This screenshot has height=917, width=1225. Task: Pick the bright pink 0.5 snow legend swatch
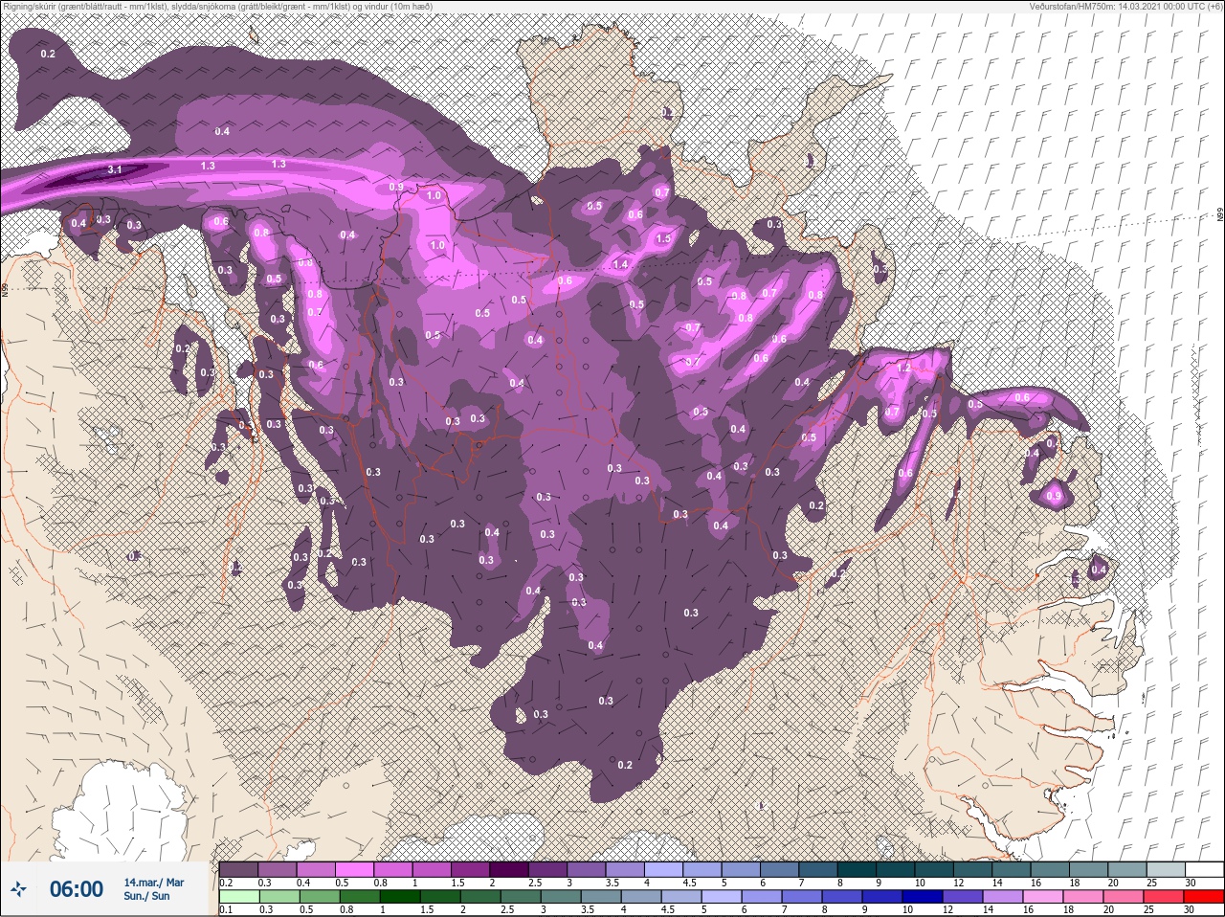pyautogui.click(x=354, y=869)
